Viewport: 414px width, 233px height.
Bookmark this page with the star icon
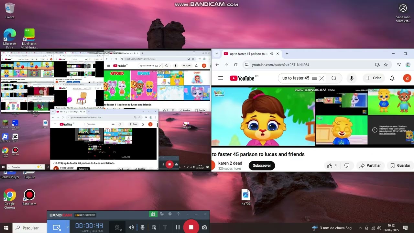(x=386, y=65)
